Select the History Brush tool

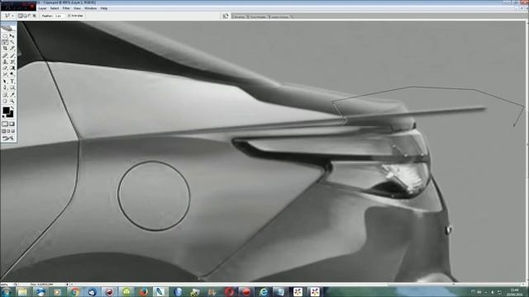point(12,61)
